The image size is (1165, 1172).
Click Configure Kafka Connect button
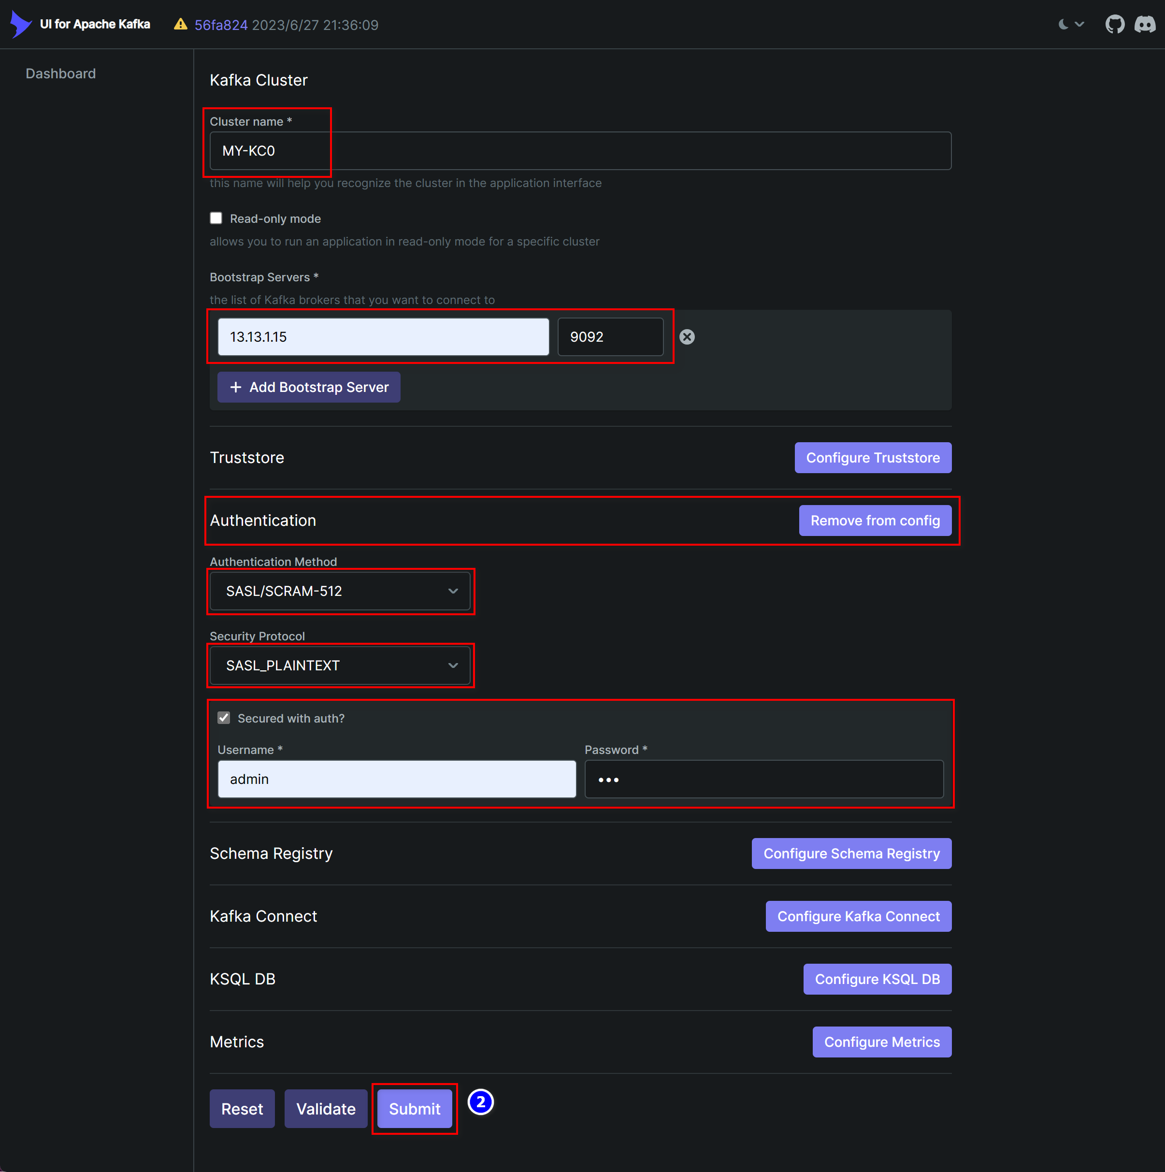pos(859,916)
